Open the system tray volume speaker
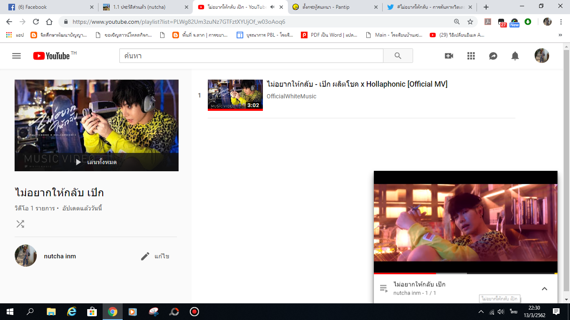Image resolution: width=570 pixels, height=320 pixels. (x=501, y=312)
